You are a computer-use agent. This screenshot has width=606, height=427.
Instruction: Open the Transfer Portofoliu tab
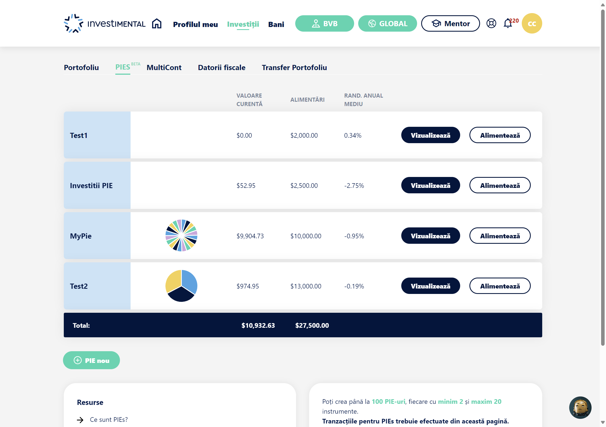(294, 67)
